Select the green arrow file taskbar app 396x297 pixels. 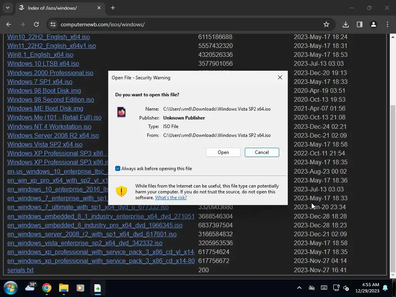(97, 288)
